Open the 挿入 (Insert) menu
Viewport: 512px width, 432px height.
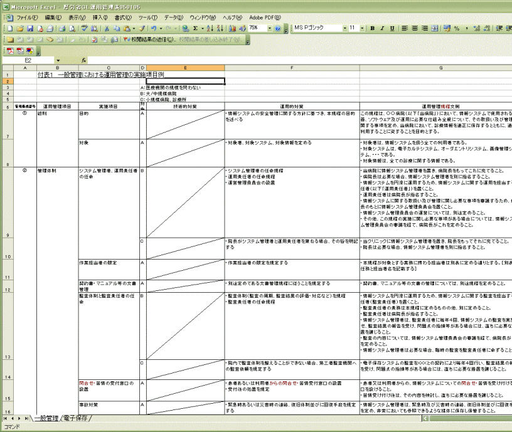click(100, 18)
